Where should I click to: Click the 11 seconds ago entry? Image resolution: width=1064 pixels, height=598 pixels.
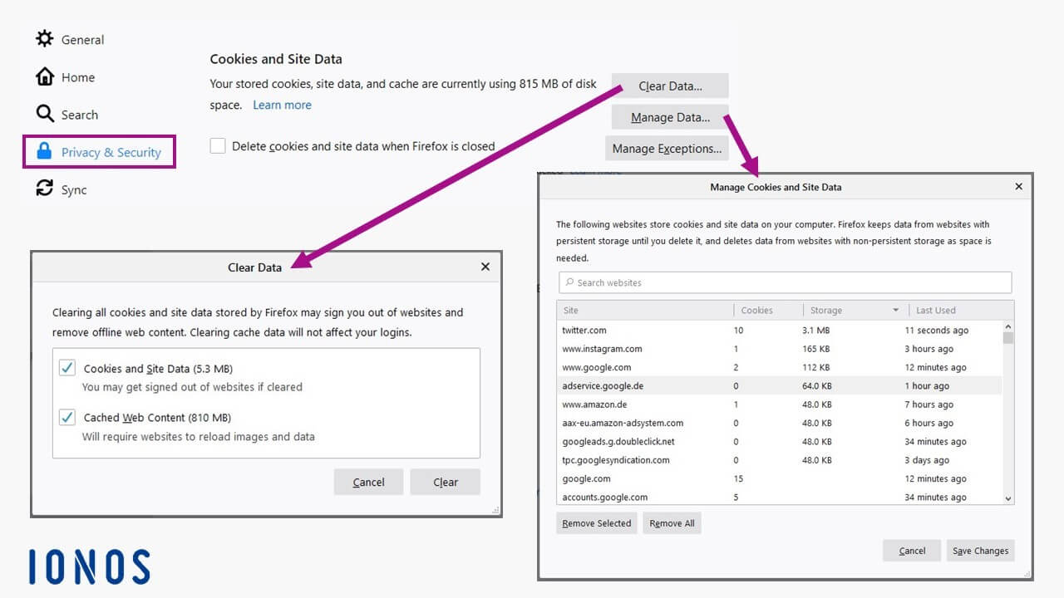[937, 330]
